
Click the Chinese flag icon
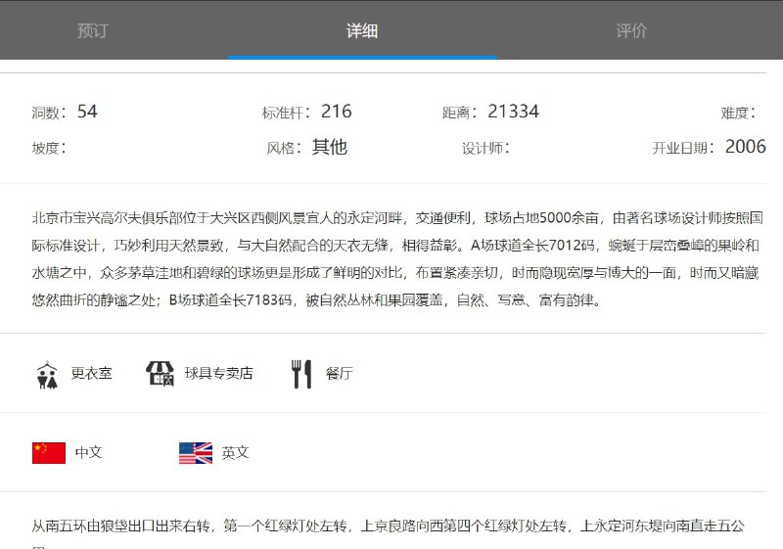click(x=48, y=453)
